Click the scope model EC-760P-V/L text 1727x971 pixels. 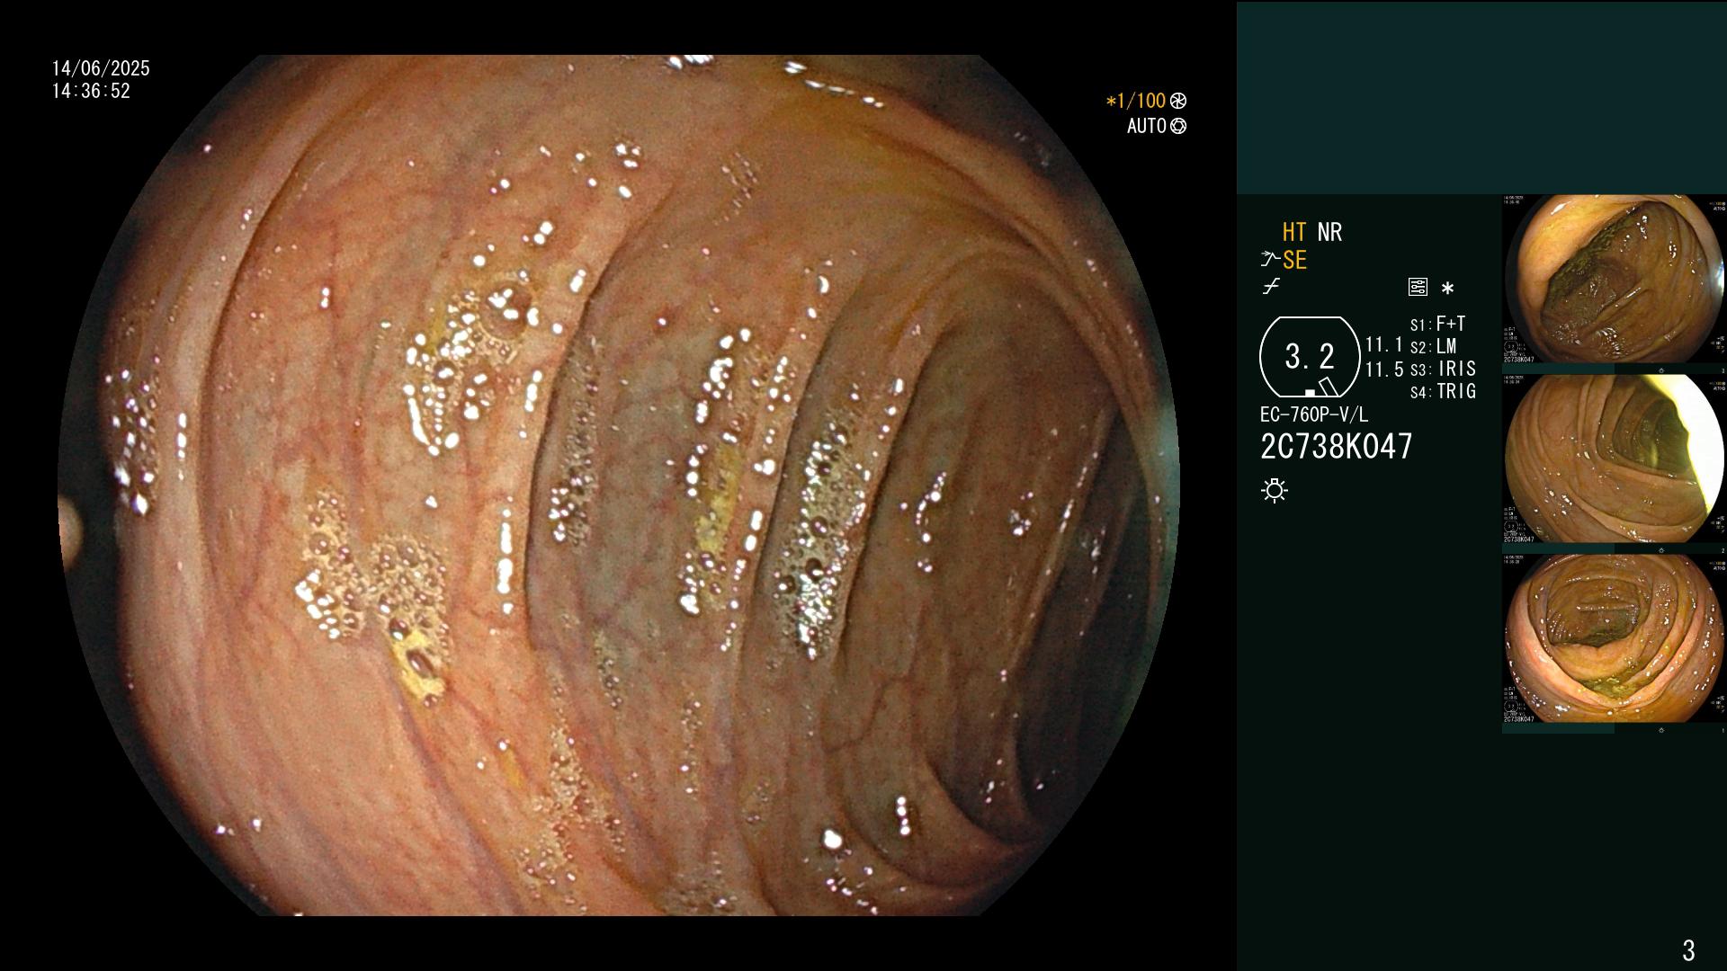click(x=1314, y=414)
